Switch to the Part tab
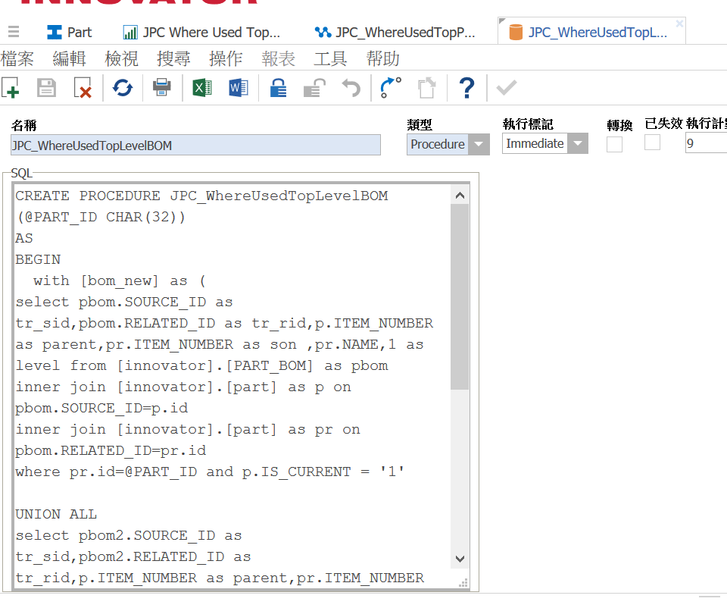727x608 pixels. [70, 32]
